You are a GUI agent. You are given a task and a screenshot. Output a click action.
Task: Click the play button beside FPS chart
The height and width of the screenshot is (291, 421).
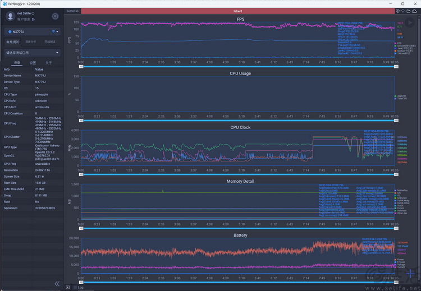point(409,23)
